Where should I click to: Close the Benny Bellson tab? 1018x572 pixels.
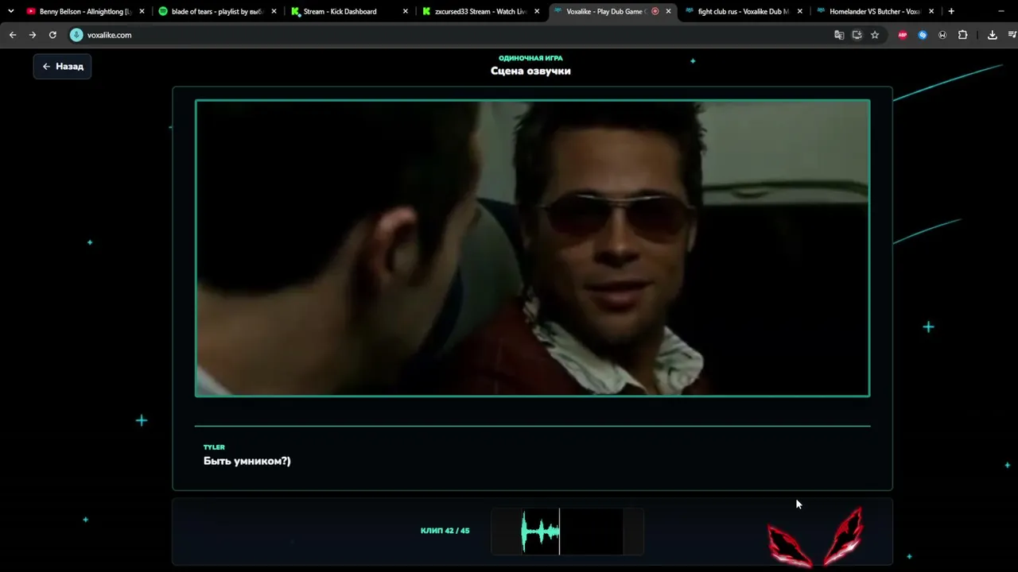click(142, 11)
